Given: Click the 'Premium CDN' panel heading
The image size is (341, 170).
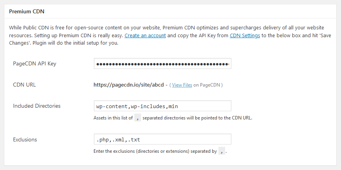Looking at the screenshot, I should pos(27,11).
